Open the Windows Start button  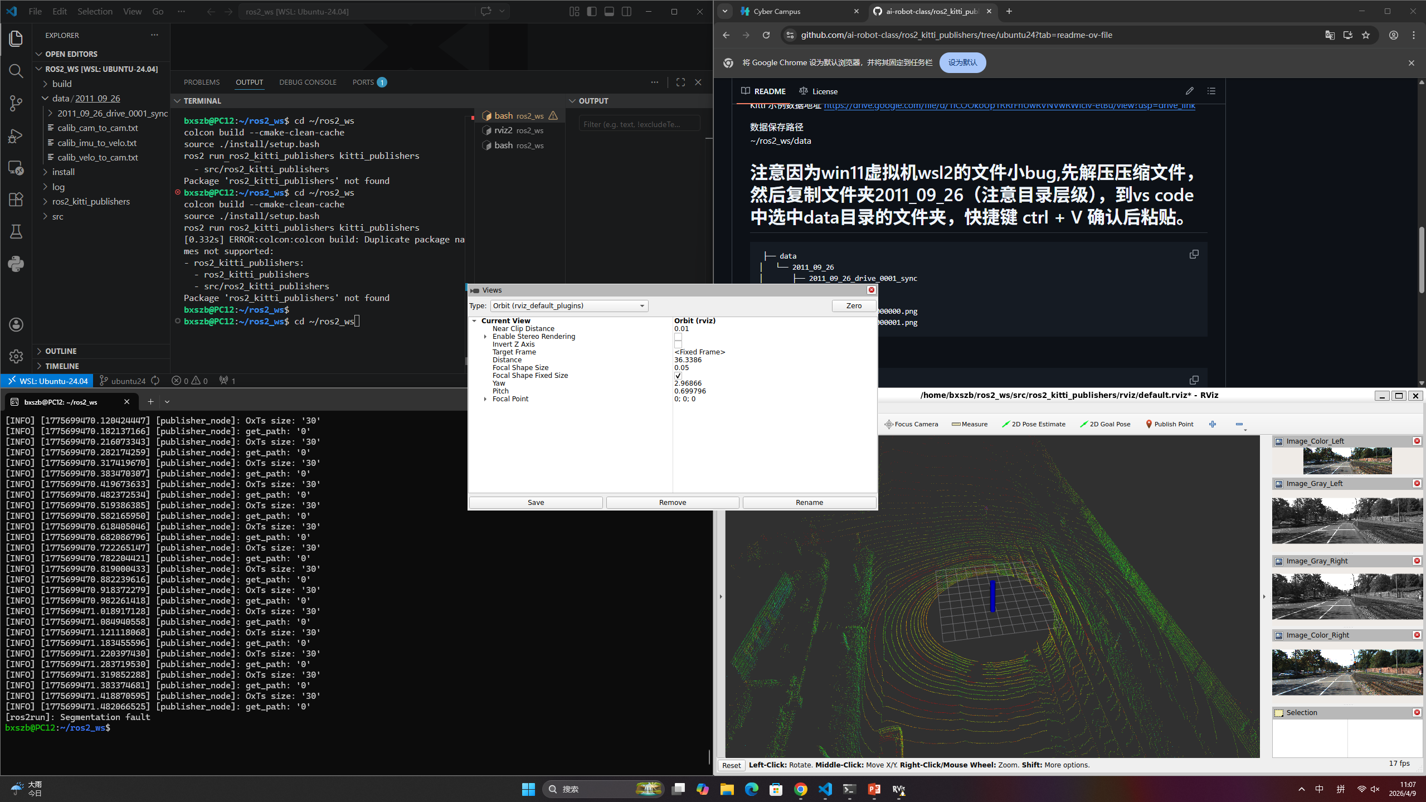(528, 789)
